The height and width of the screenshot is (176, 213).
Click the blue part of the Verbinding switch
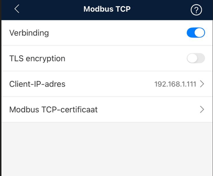tap(191, 33)
